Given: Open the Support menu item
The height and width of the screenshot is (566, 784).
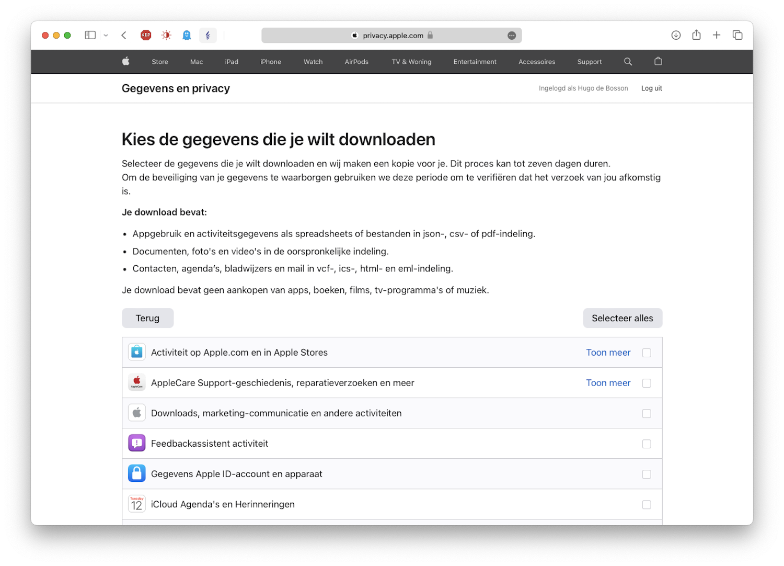Looking at the screenshot, I should (590, 62).
